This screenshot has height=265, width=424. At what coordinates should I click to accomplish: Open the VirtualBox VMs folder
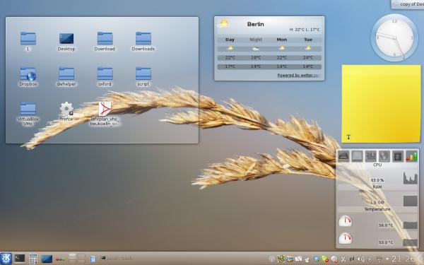[28, 114]
